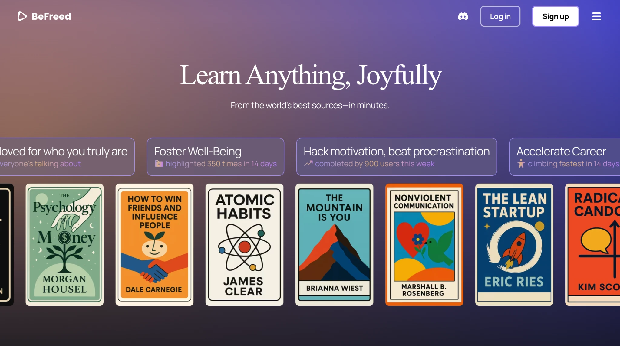The image size is (620, 346).
Task: Open the Discord community icon
Action: (x=463, y=16)
